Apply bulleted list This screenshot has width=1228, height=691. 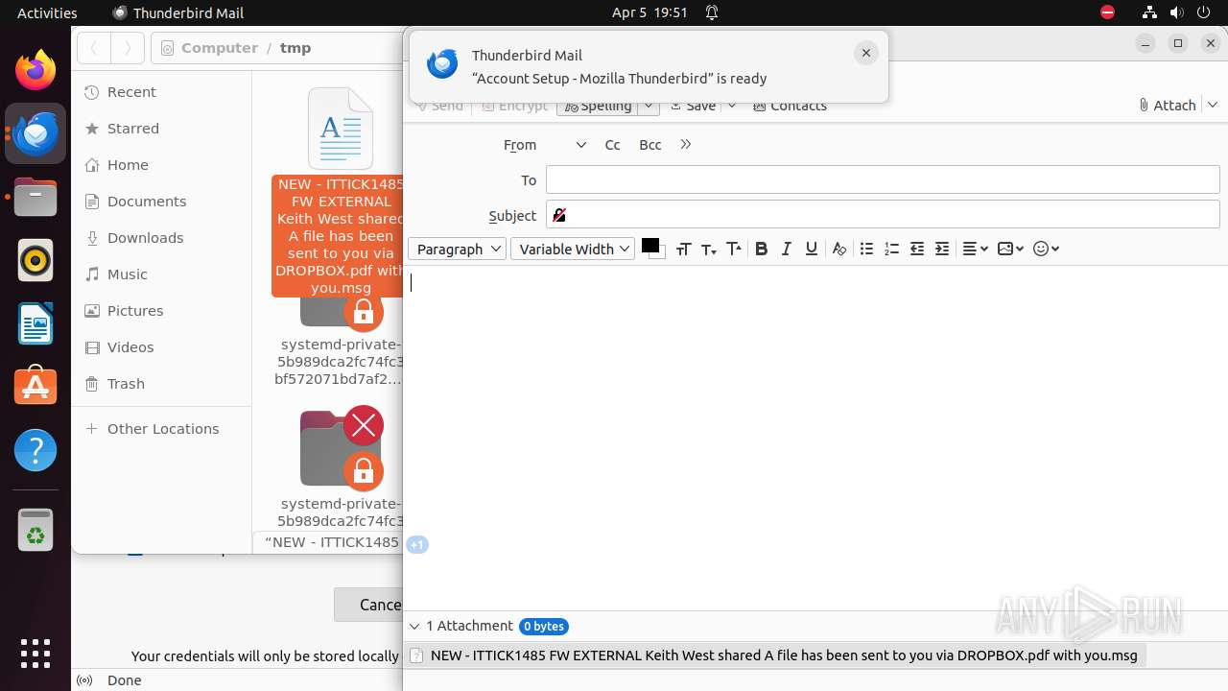(x=866, y=249)
